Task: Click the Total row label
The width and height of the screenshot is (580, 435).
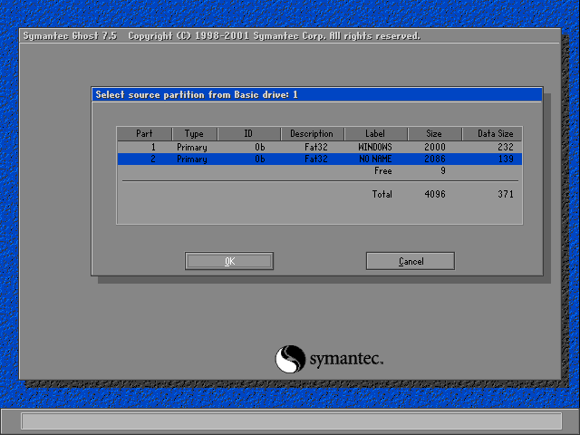Action: tap(382, 194)
